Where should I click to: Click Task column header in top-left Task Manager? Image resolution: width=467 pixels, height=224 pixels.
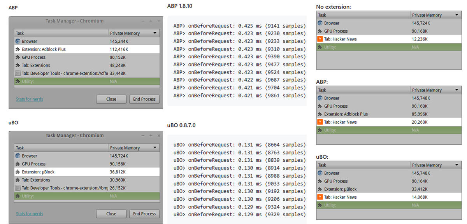pyautogui.click(x=61, y=33)
